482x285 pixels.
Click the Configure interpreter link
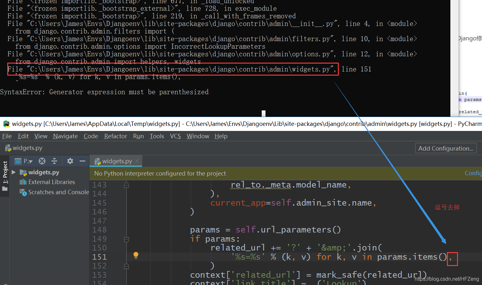click(x=473, y=173)
